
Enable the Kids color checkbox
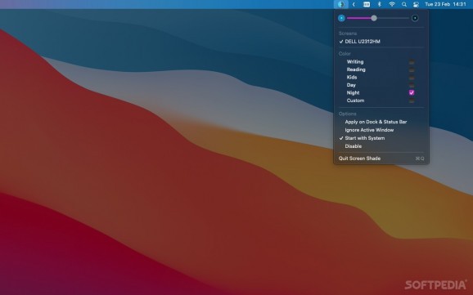pyautogui.click(x=412, y=78)
